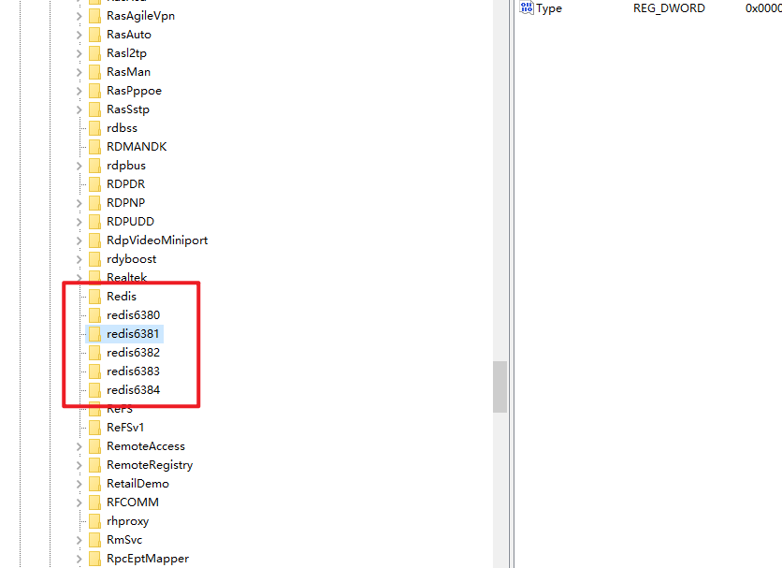Click the RasMan folder icon
Viewport: 782px width, 568px height.
tap(94, 72)
